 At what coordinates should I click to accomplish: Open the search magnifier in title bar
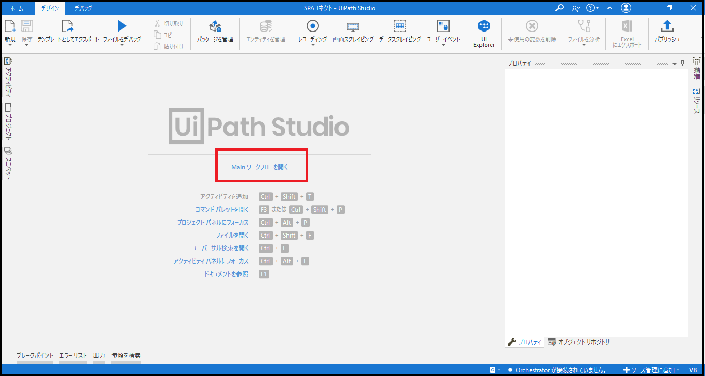(x=559, y=8)
